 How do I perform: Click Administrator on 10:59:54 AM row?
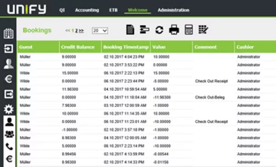(x=248, y=89)
